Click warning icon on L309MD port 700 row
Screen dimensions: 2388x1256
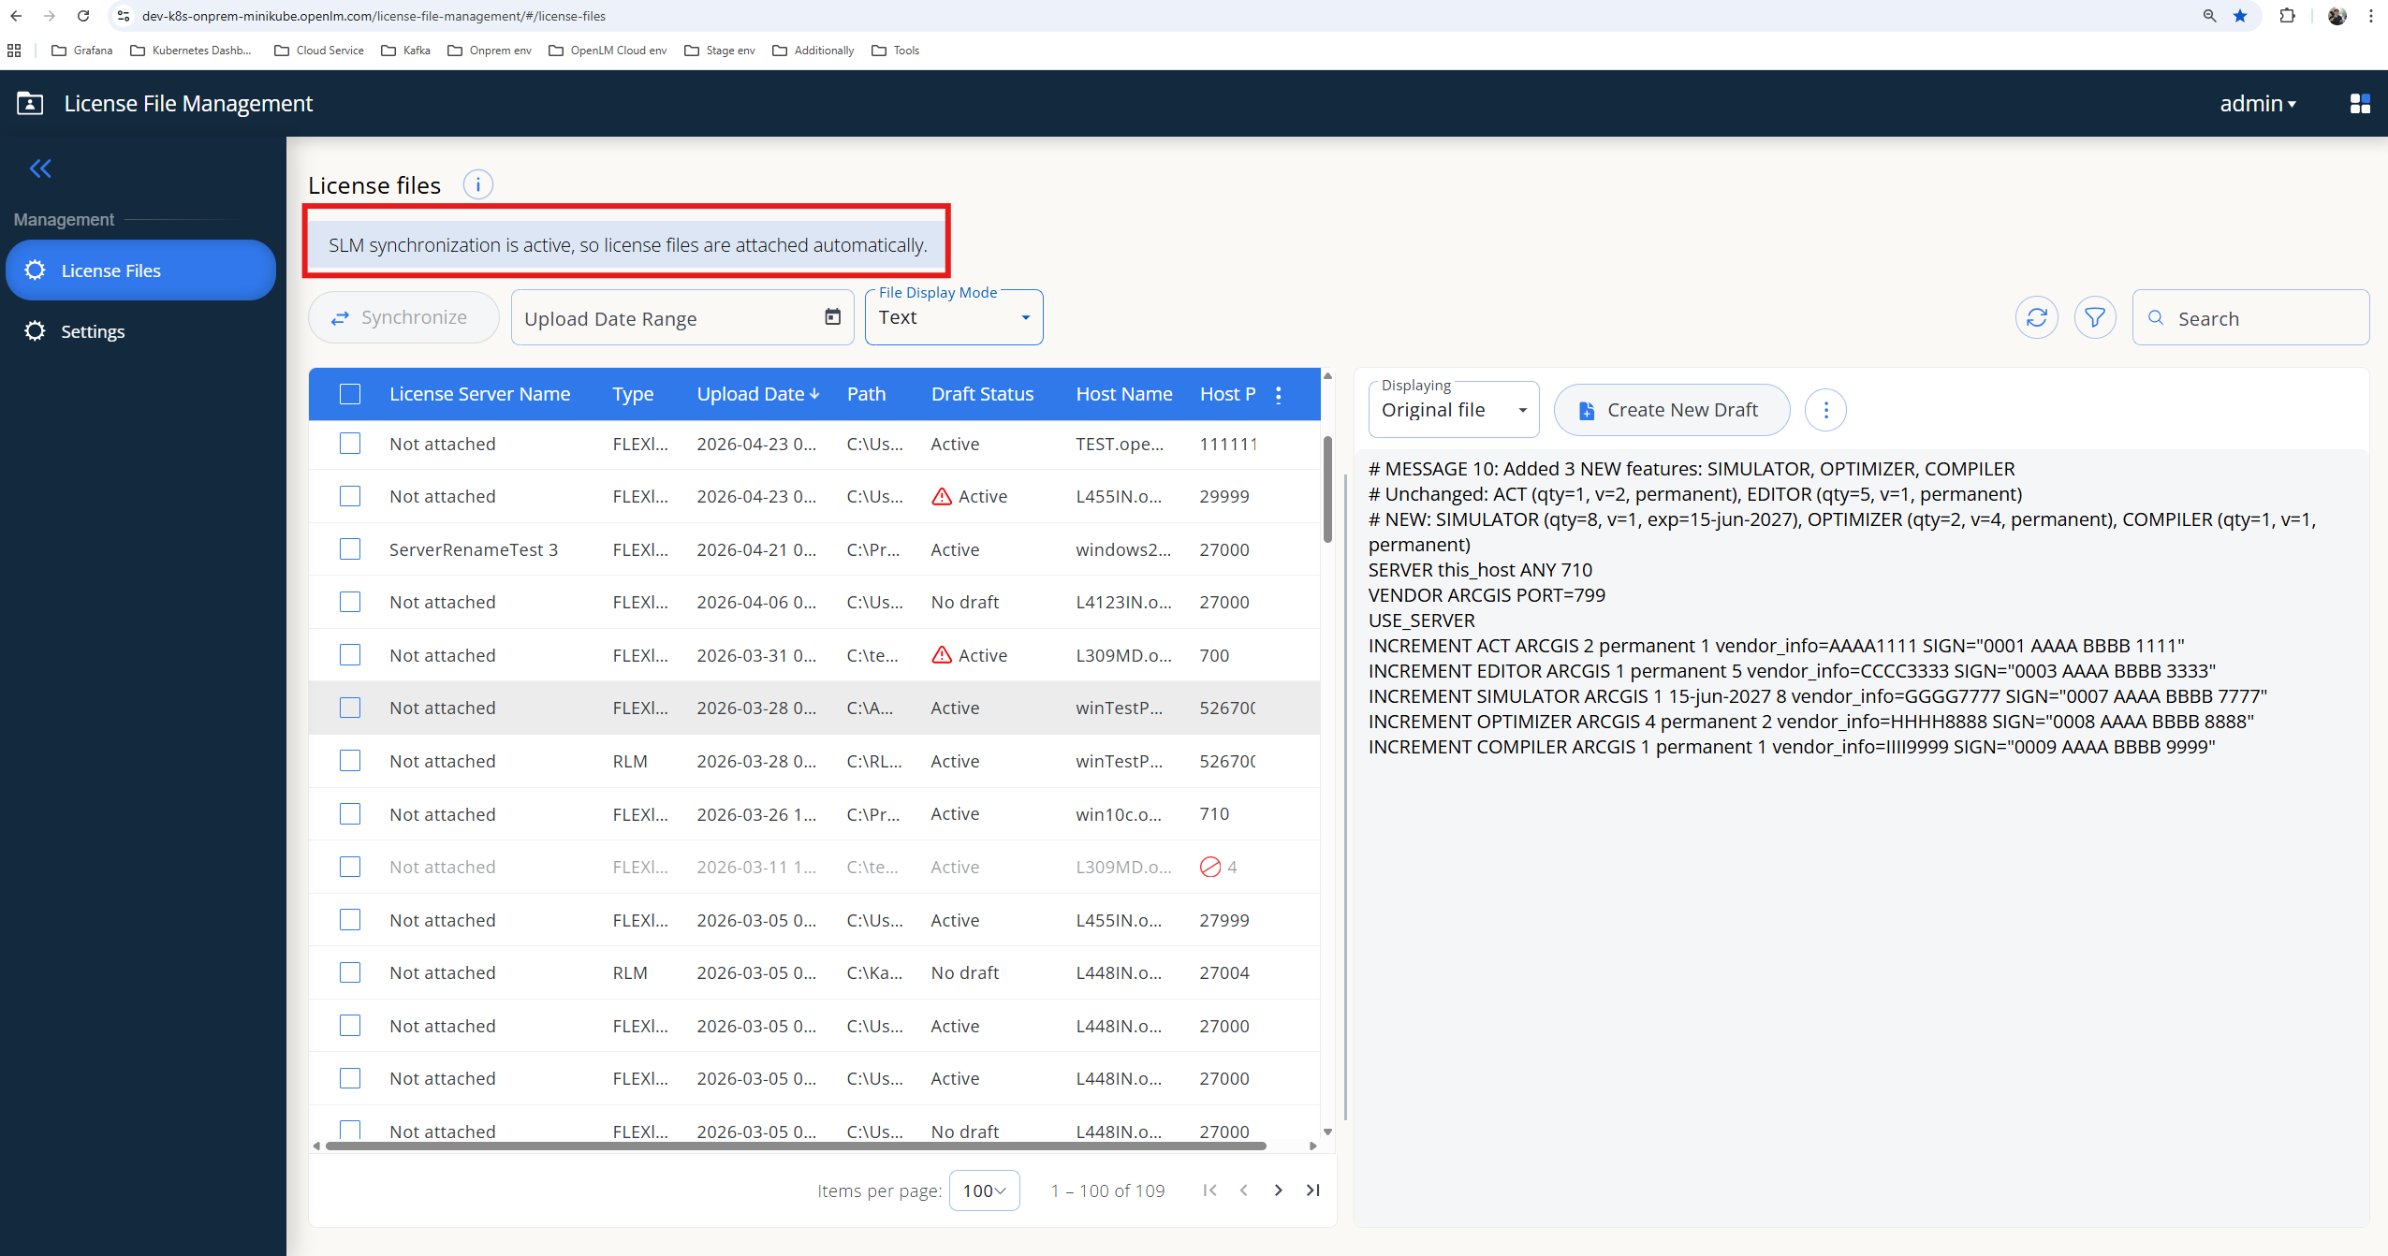click(942, 655)
